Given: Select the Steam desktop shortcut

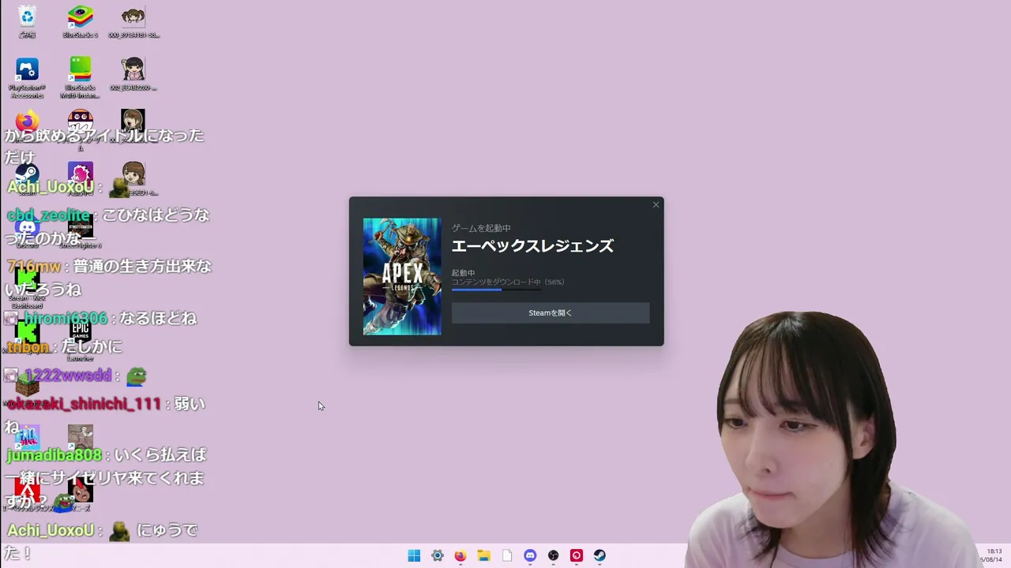Looking at the screenshot, I should tap(27, 174).
